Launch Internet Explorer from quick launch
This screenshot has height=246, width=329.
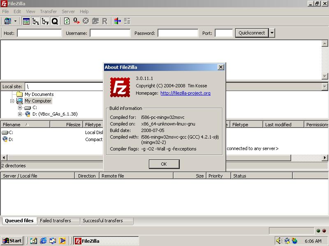click(x=43, y=241)
